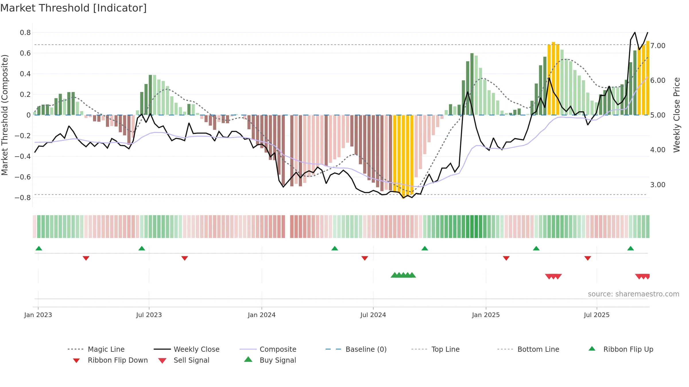Click the ribbon flip up marker before Jul 2023
Screen dimensions: 689x387
[x=142, y=248]
